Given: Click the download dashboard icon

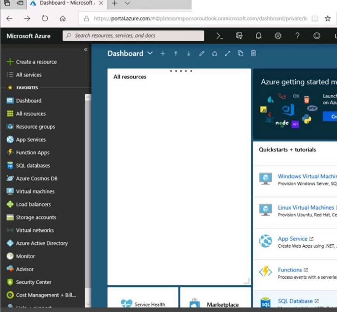Looking at the screenshot, I should tap(189, 53).
